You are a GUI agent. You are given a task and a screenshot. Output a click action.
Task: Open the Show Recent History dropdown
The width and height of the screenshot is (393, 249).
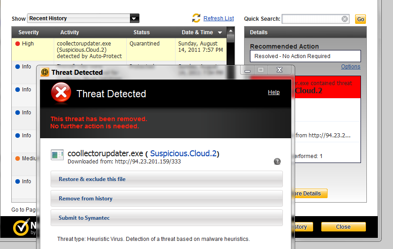134,18
